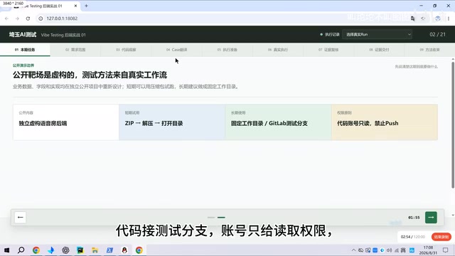The height and width of the screenshot is (256, 455).
Task: Close the Vibe Testing browser tab
Action: (75, 6)
